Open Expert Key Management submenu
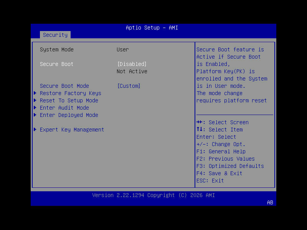 72,130
